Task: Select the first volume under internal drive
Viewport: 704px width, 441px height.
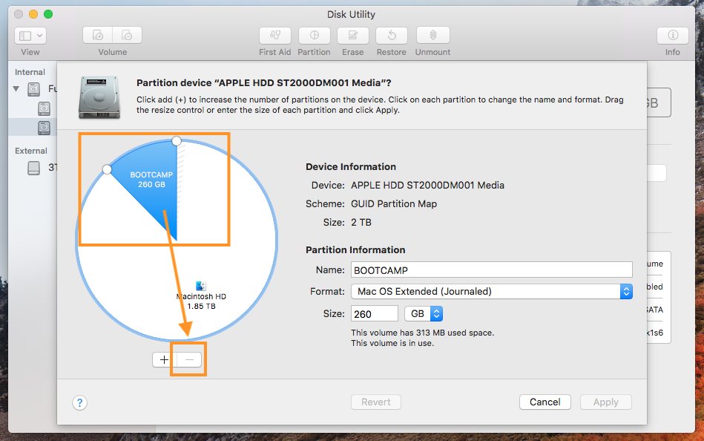Action: tap(44, 108)
